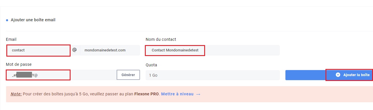The height and width of the screenshot is (110, 373).
Task: Click the Quota label
Action: coord(151,65)
